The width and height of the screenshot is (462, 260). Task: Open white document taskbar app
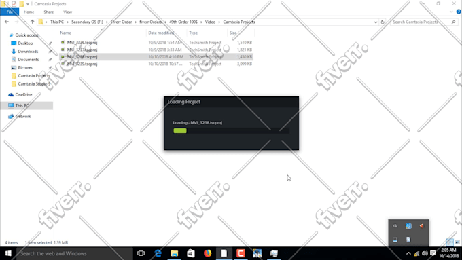click(224, 253)
